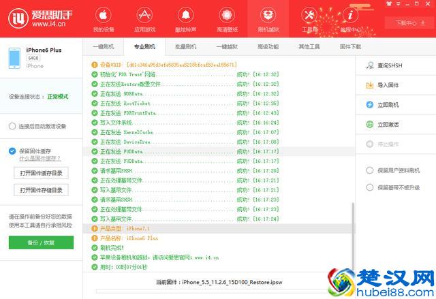Image resolution: width=436 pixels, height=299 pixels.
Task: Open 工具箱 toolbox section
Action: coord(309,20)
